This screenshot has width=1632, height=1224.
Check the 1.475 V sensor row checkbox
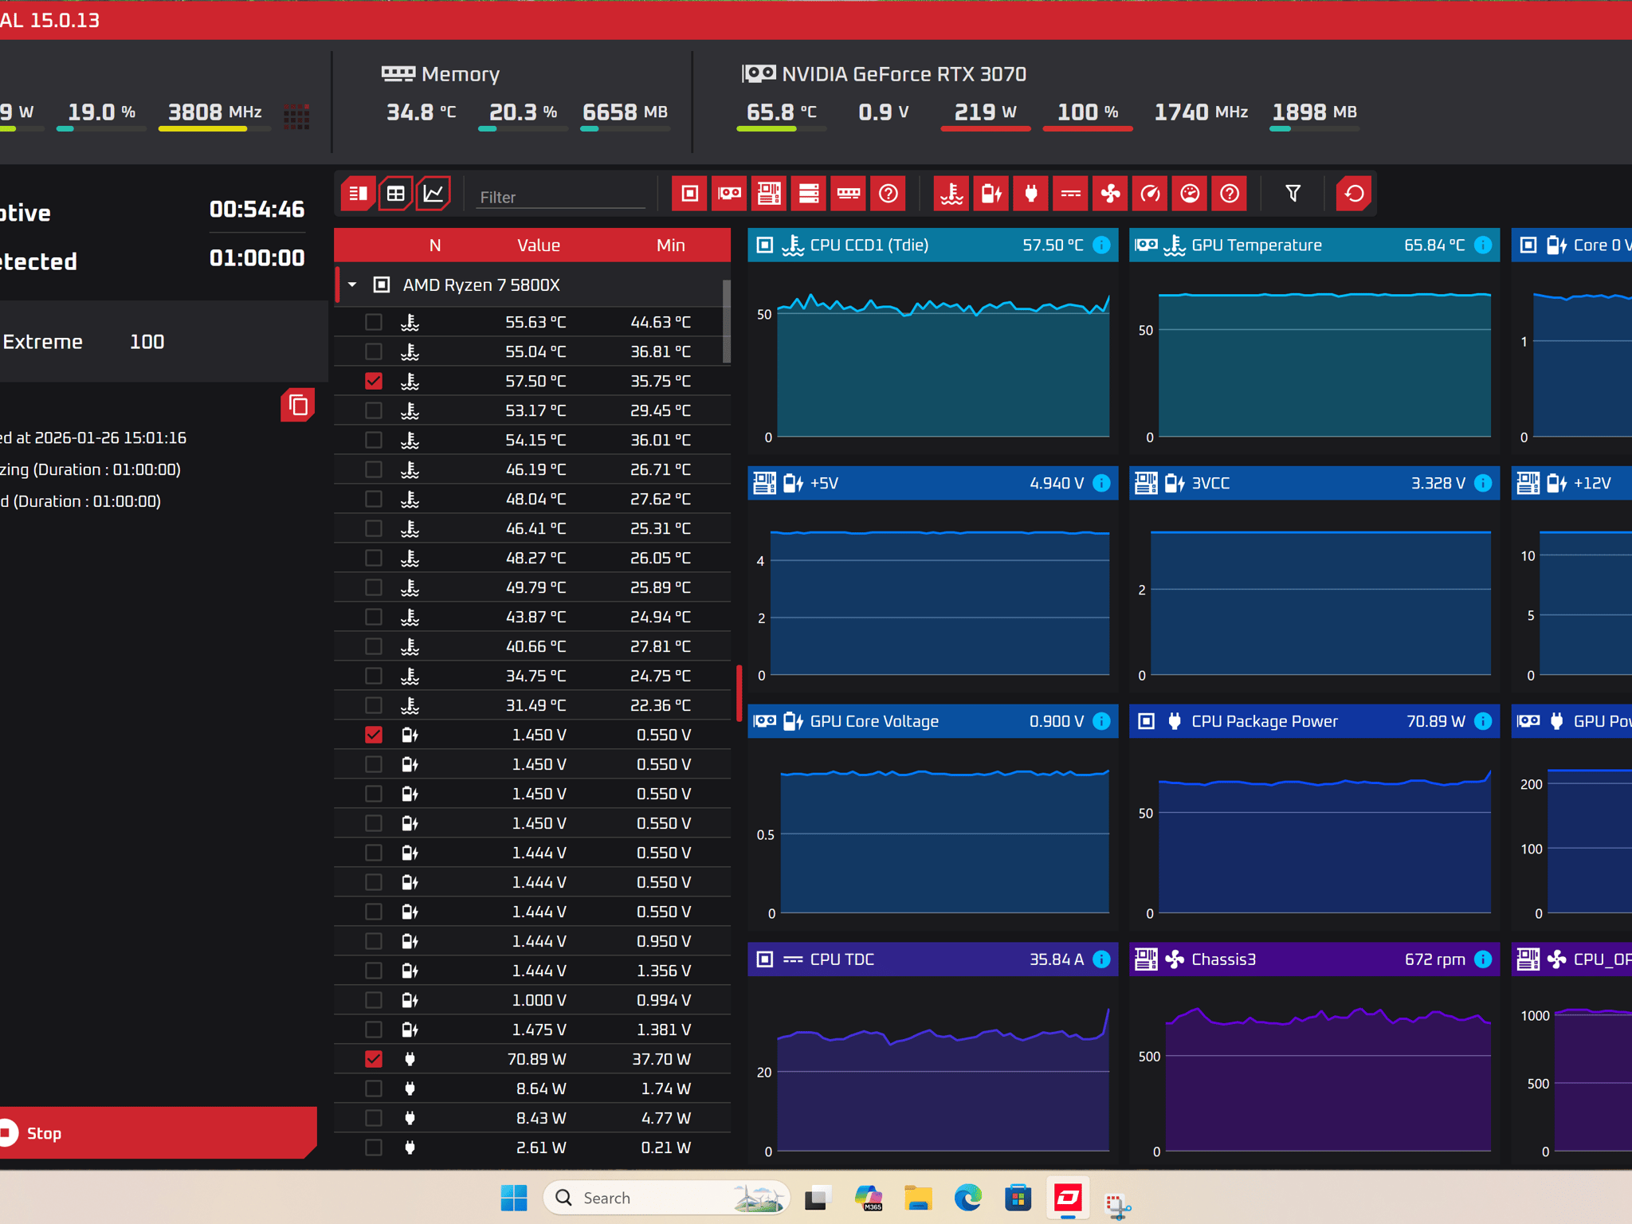click(x=374, y=1030)
